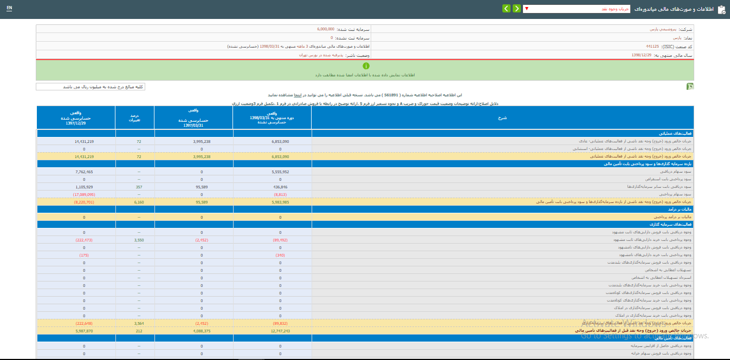Click registered capital value 6,000,000
The height and width of the screenshot is (360, 730).
pos(326,29)
